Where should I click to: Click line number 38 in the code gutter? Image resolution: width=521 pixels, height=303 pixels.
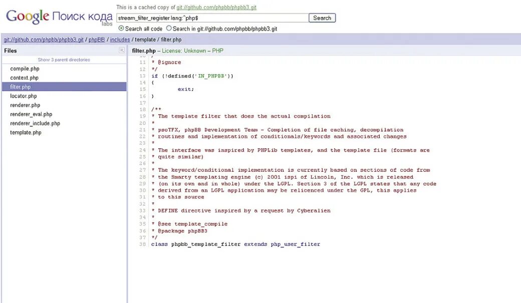[x=143, y=244]
